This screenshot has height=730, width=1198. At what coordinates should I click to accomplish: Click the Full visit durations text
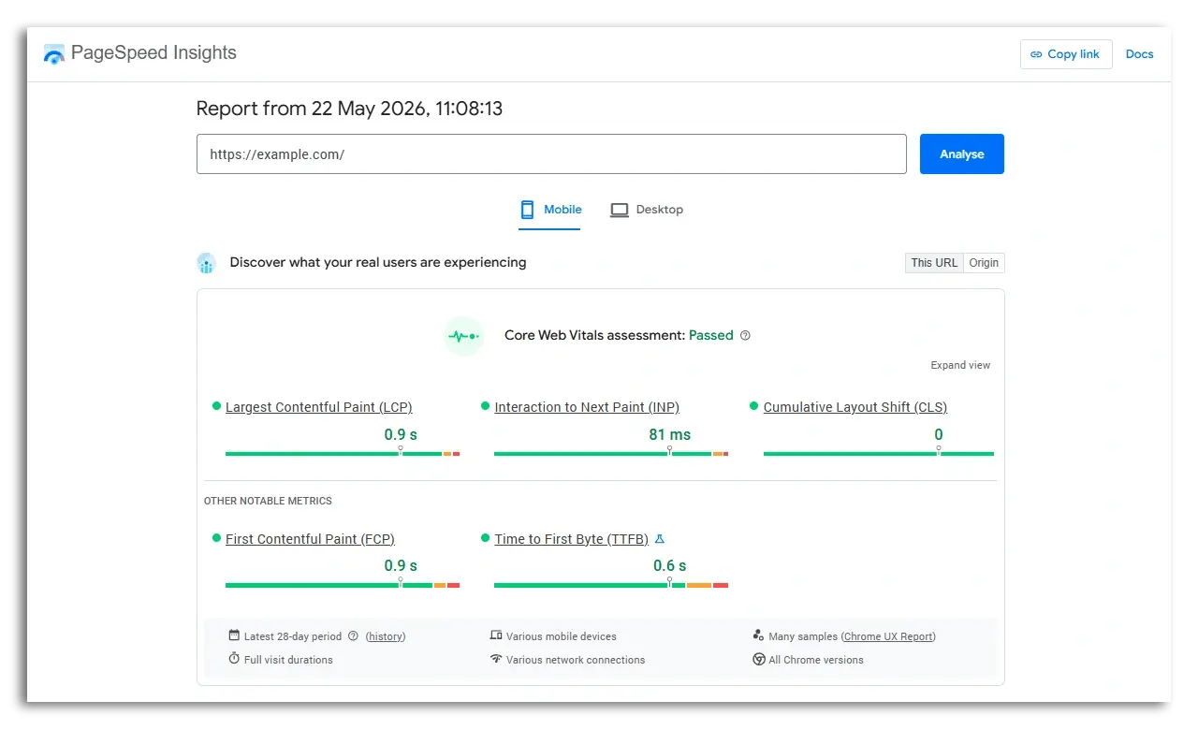point(288,660)
